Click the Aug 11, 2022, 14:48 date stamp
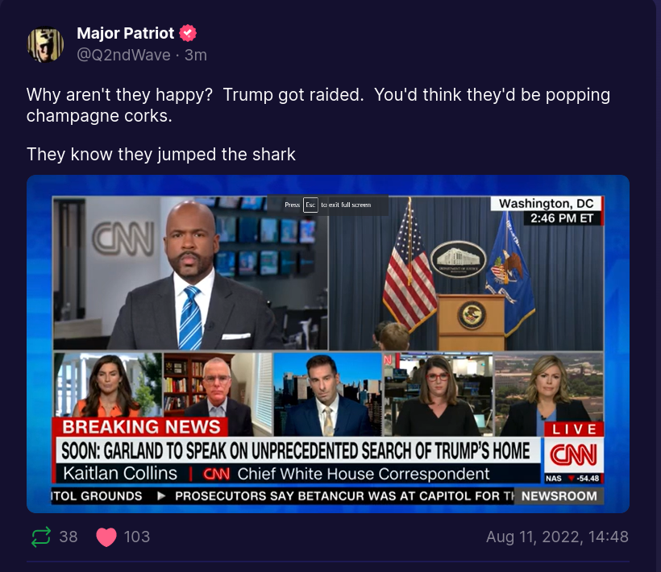661x572 pixels. (557, 537)
